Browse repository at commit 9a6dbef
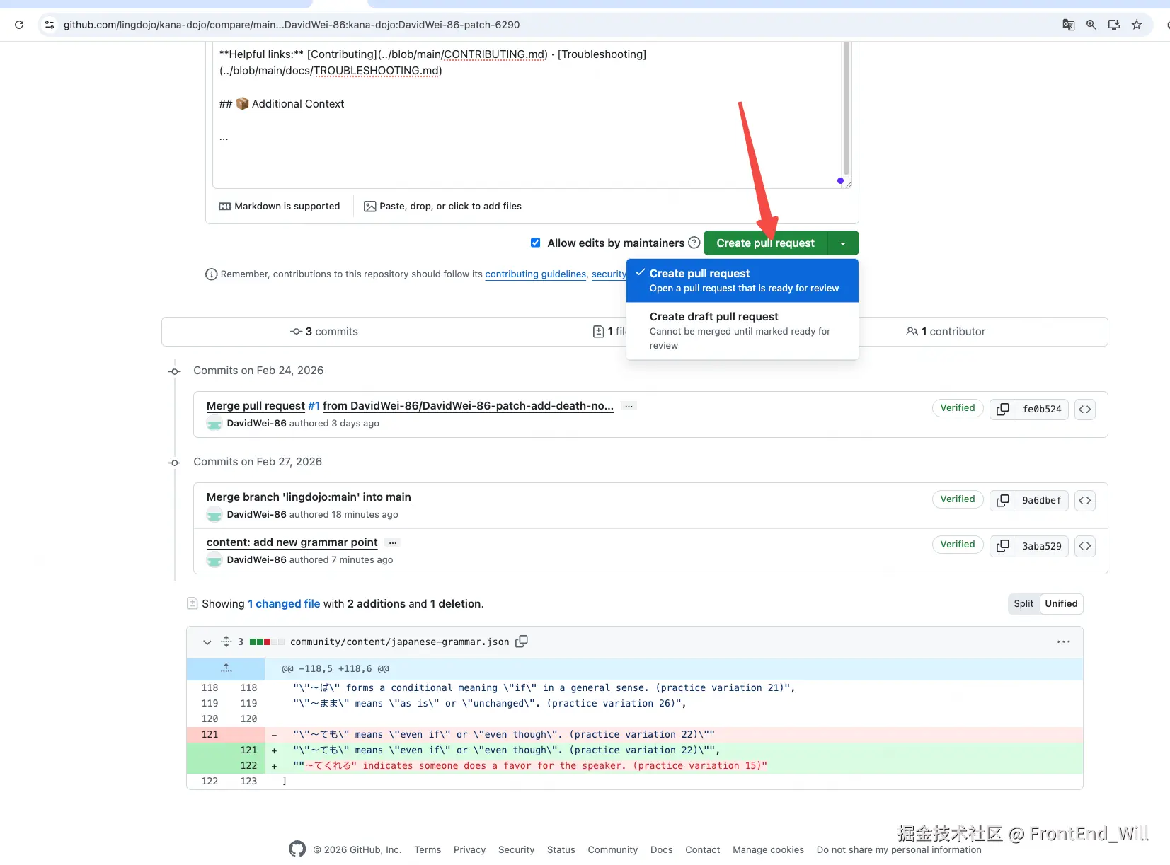Screen dimensions: 1170x865 pyautogui.click(x=1085, y=501)
